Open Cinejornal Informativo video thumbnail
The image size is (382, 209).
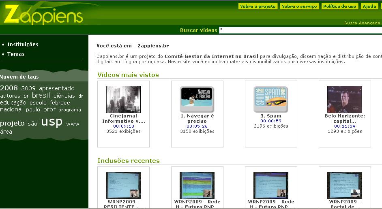(124, 99)
